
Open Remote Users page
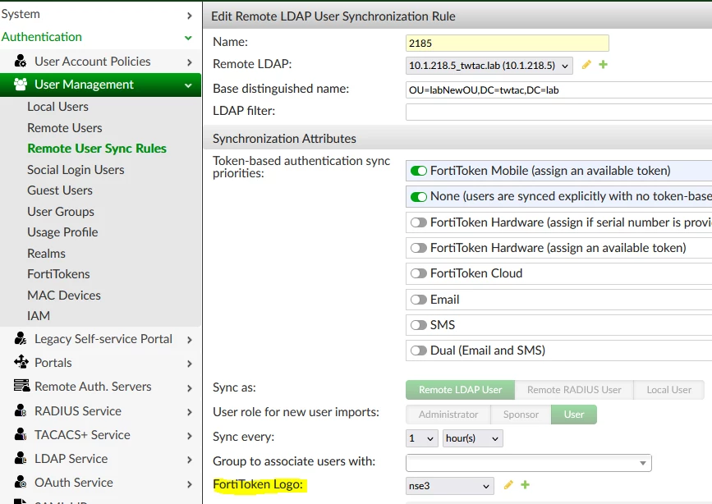click(65, 128)
